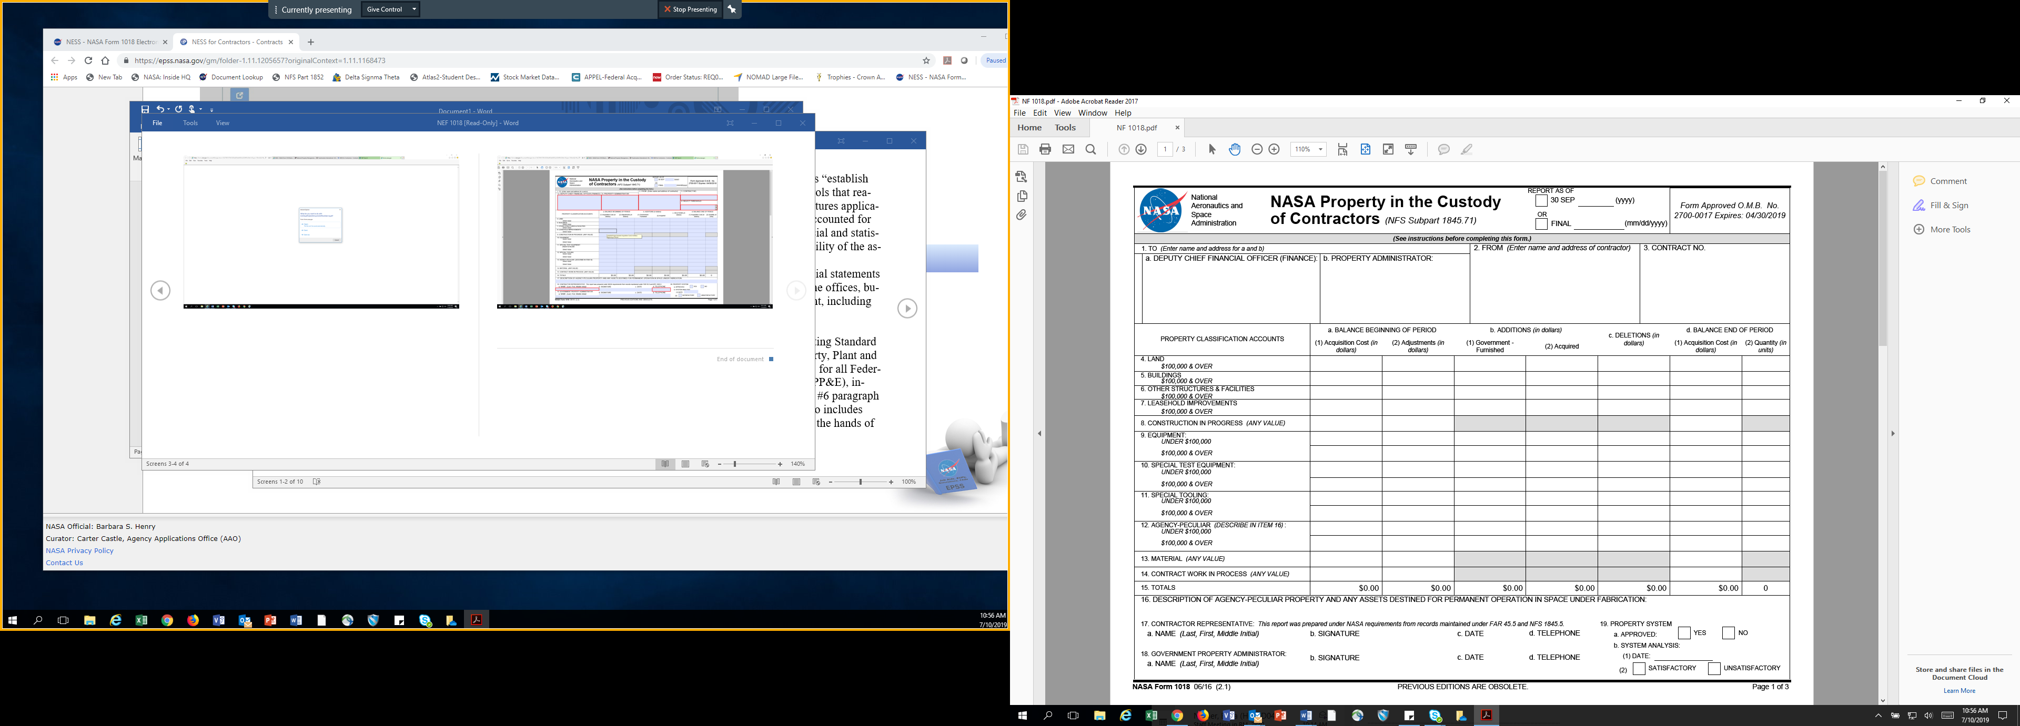Open the NASA Privacy Policy link
2020x726 pixels.
pos(79,550)
